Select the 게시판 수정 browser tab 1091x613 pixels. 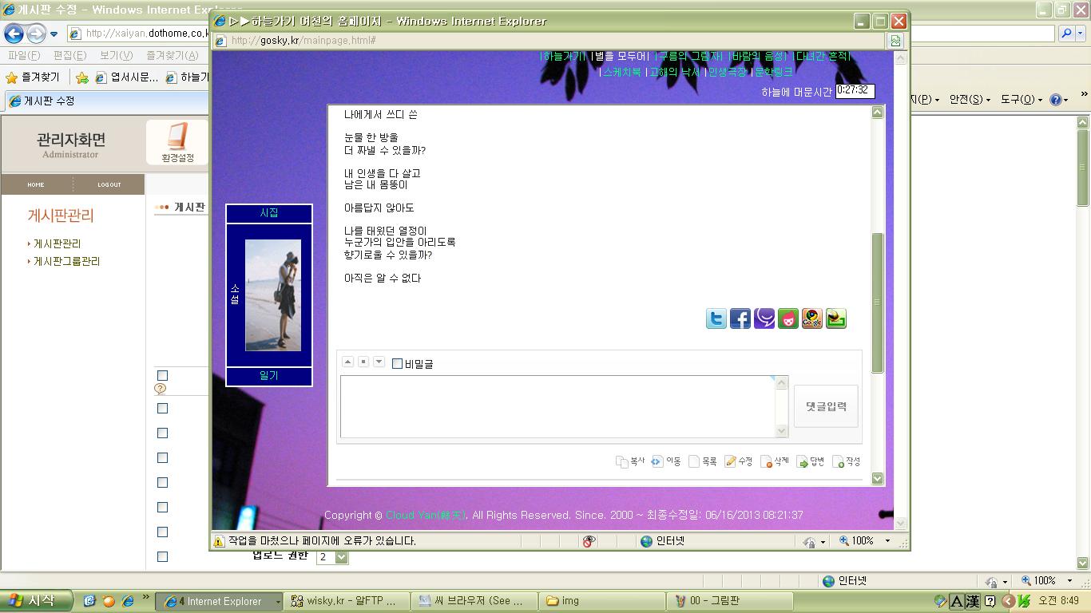[106, 101]
